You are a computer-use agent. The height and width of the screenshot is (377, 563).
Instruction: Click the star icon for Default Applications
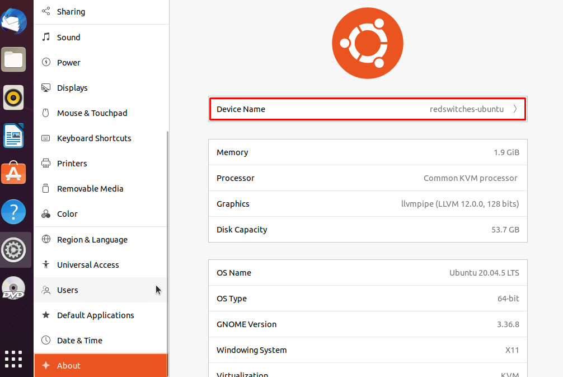(46, 315)
